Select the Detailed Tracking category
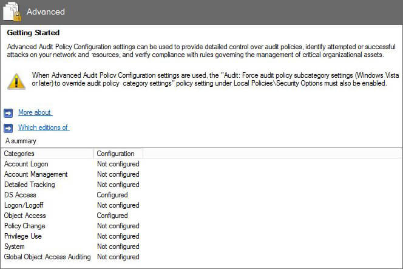Viewport: 403px width, 269px height. coord(30,185)
